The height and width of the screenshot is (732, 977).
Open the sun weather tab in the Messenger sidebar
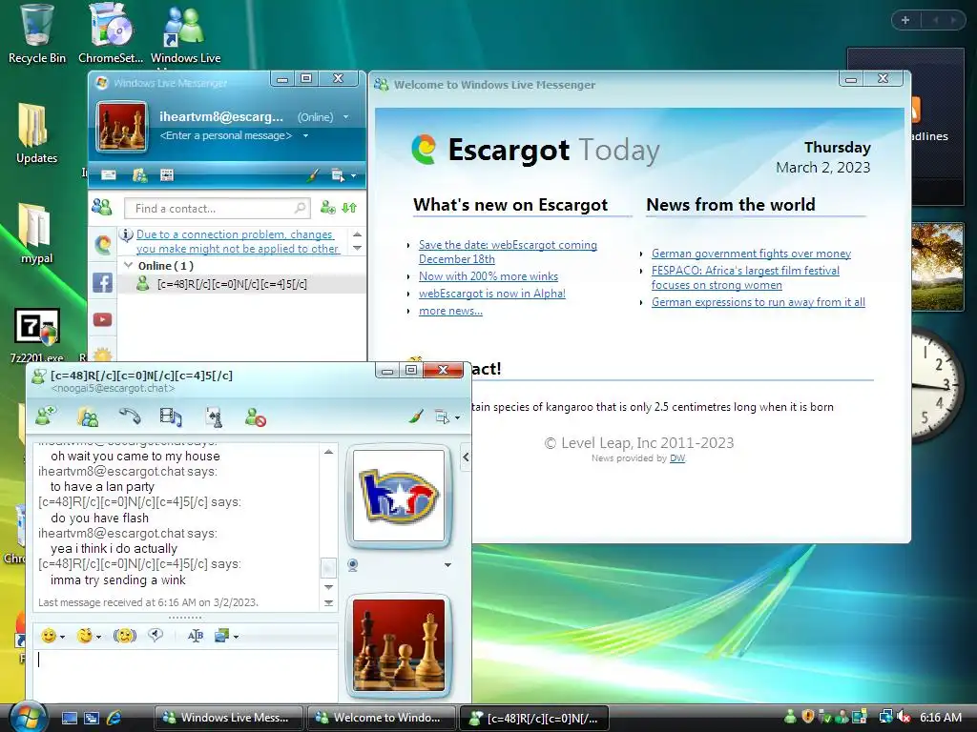point(103,355)
